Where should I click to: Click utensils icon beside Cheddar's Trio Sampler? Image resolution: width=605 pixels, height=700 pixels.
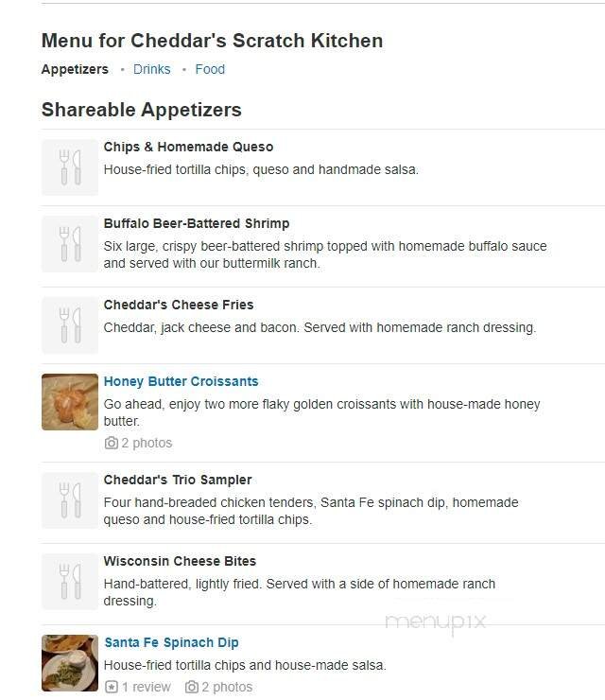click(x=70, y=499)
